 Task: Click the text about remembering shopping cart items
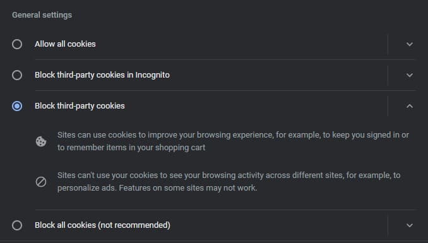click(131, 148)
